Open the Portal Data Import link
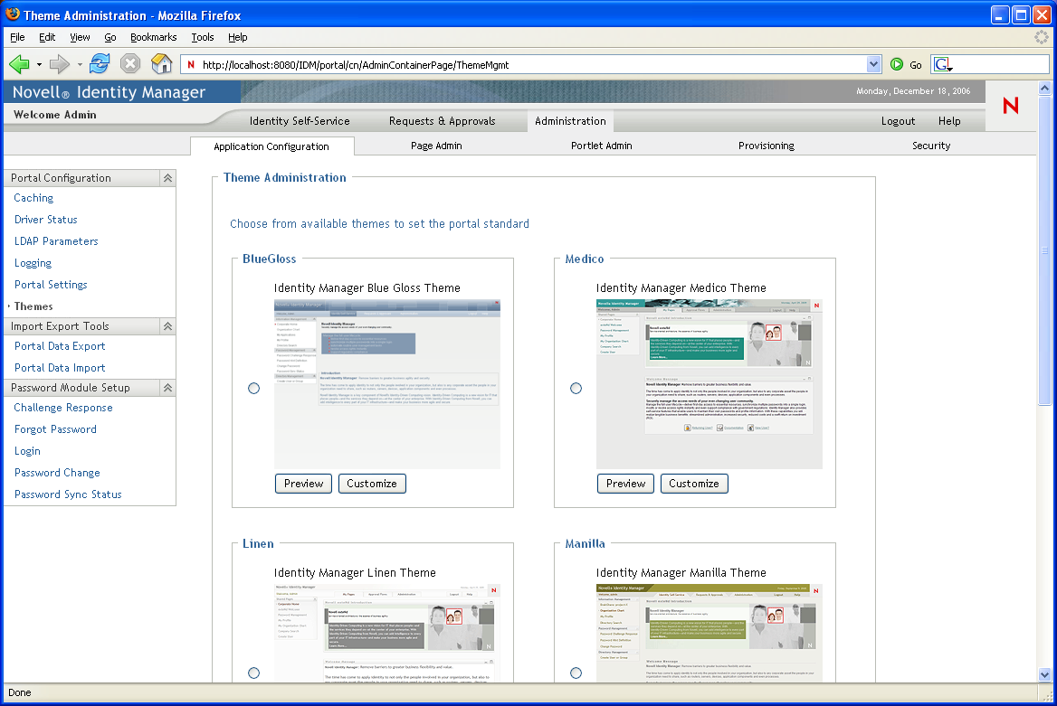 pos(60,368)
